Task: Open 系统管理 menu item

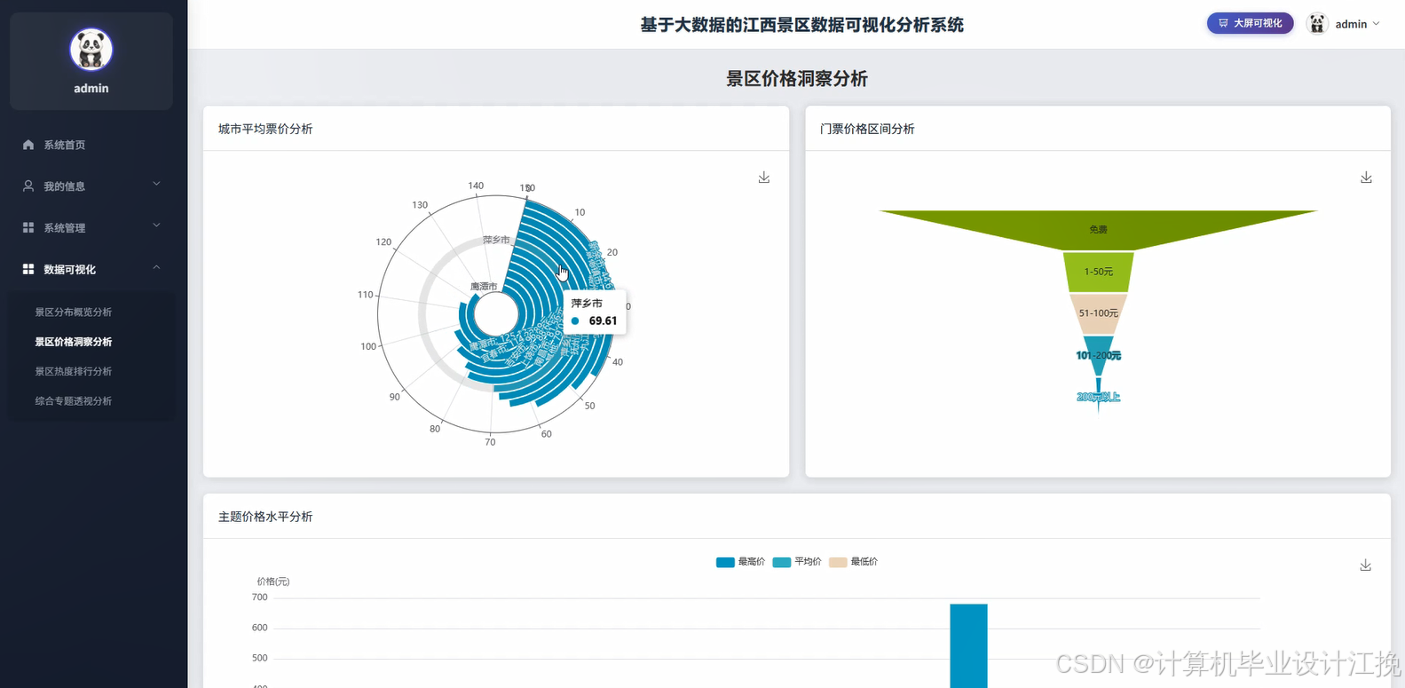Action: pyautogui.click(x=93, y=228)
